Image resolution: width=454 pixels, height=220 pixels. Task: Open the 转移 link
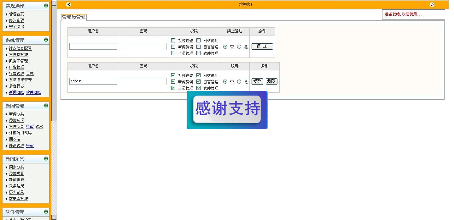tap(39, 127)
